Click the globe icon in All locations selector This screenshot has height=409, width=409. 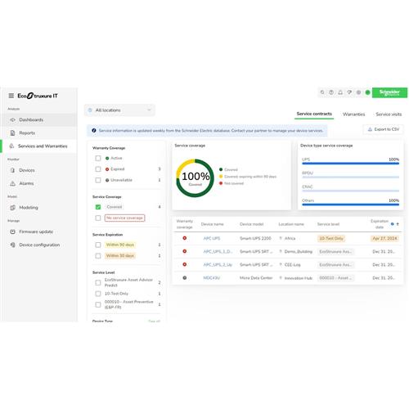click(90, 110)
